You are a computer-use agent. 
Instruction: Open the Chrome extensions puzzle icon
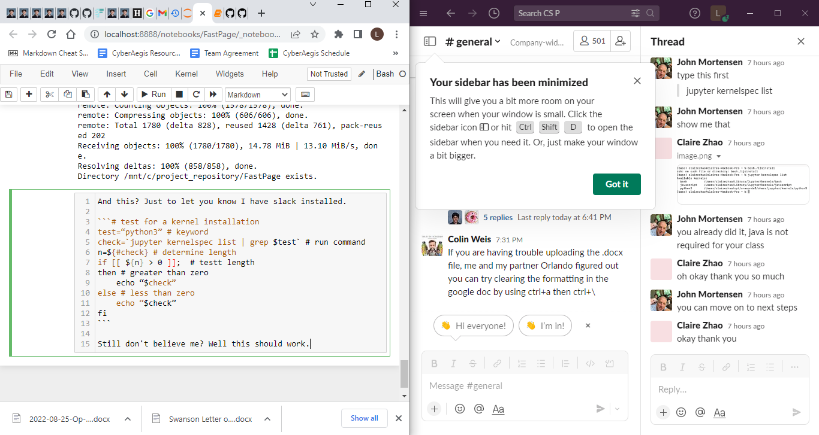pyautogui.click(x=339, y=34)
